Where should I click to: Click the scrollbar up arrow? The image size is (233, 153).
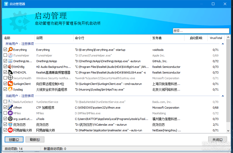228,37
